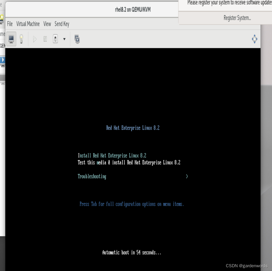272x271 pixels.
Task: Toggle fullscreen resize icon in toolbar
Action: coord(255,39)
